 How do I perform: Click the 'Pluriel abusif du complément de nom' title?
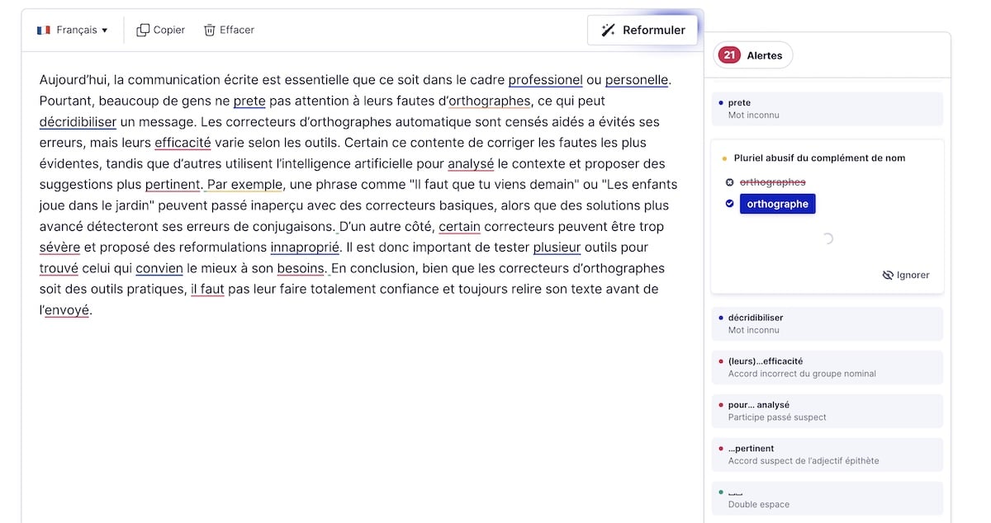pos(819,158)
